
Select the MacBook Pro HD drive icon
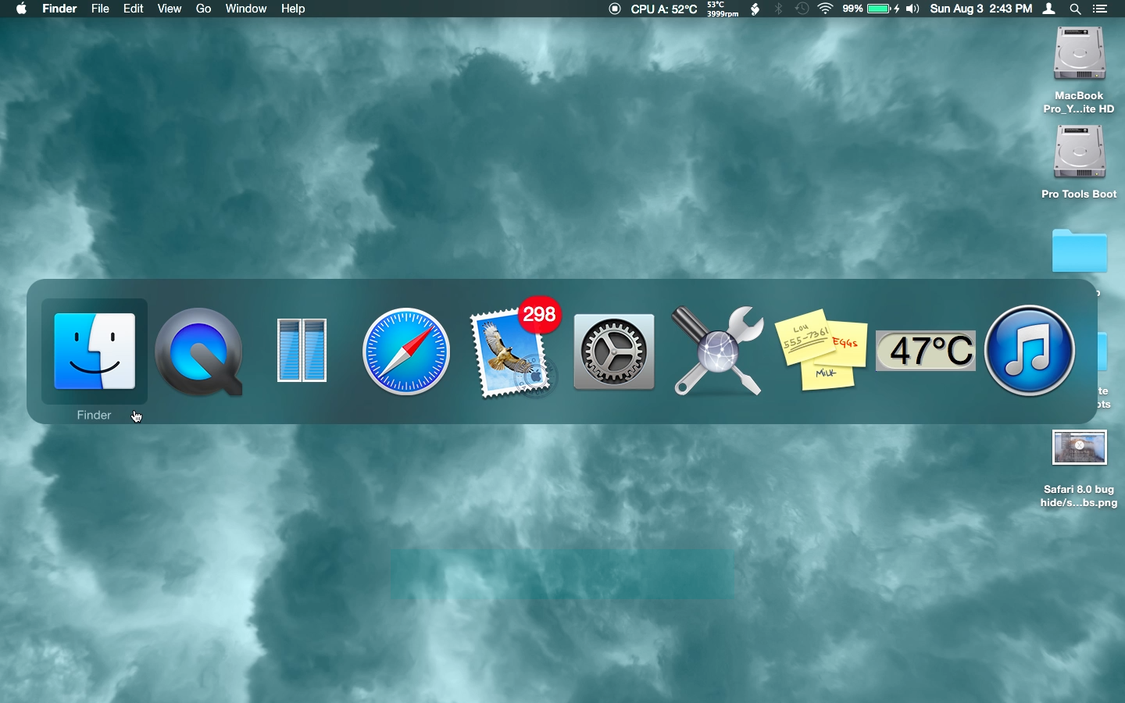coord(1080,54)
